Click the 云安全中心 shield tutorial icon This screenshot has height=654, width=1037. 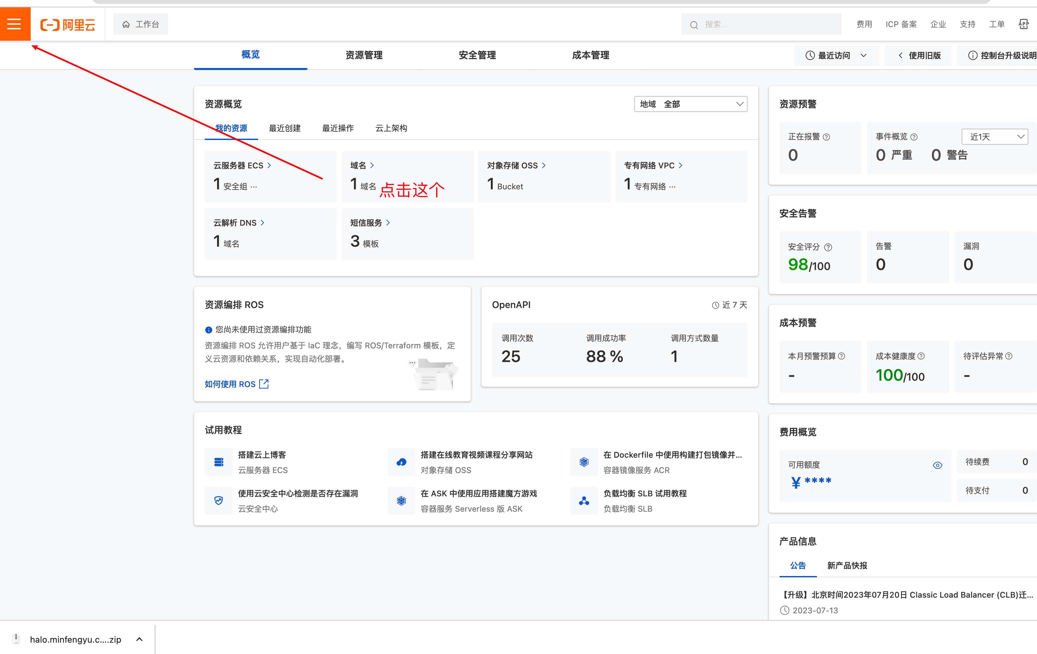219,501
